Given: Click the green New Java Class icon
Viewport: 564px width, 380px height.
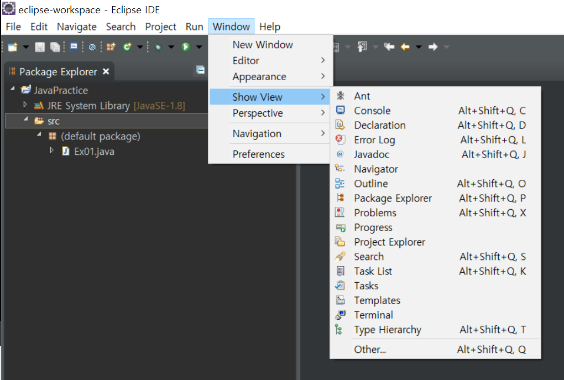Looking at the screenshot, I should pos(127,47).
